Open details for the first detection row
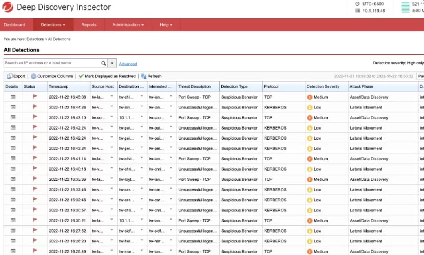424x255 pixels. (x=11, y=97)
